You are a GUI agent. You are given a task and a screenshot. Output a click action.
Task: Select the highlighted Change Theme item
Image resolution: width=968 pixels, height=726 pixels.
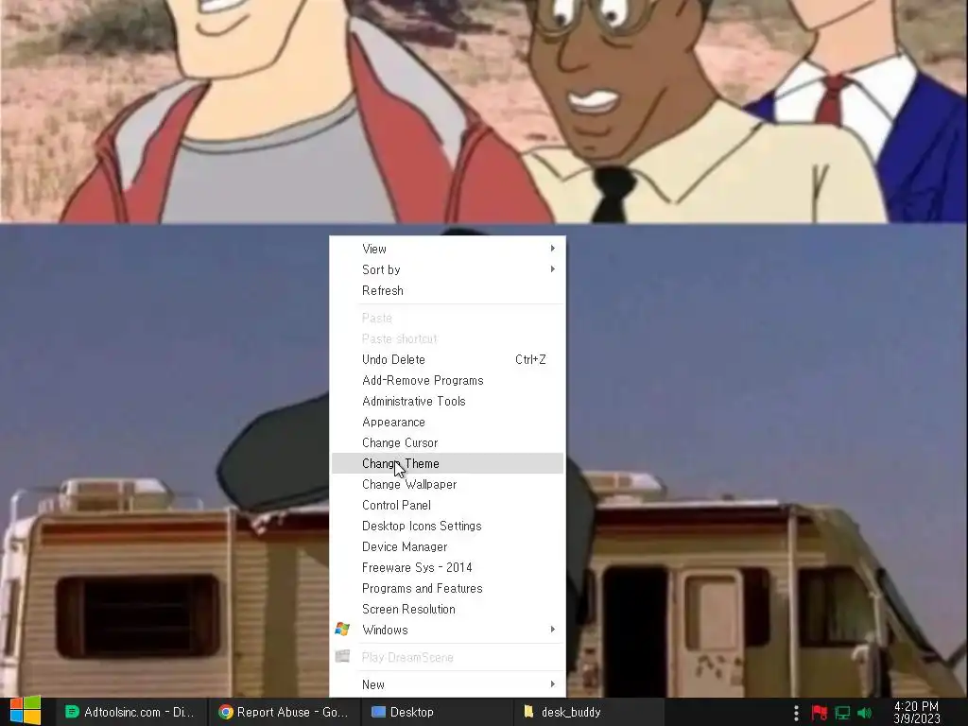pyautogui.click(x=447, y=463)
